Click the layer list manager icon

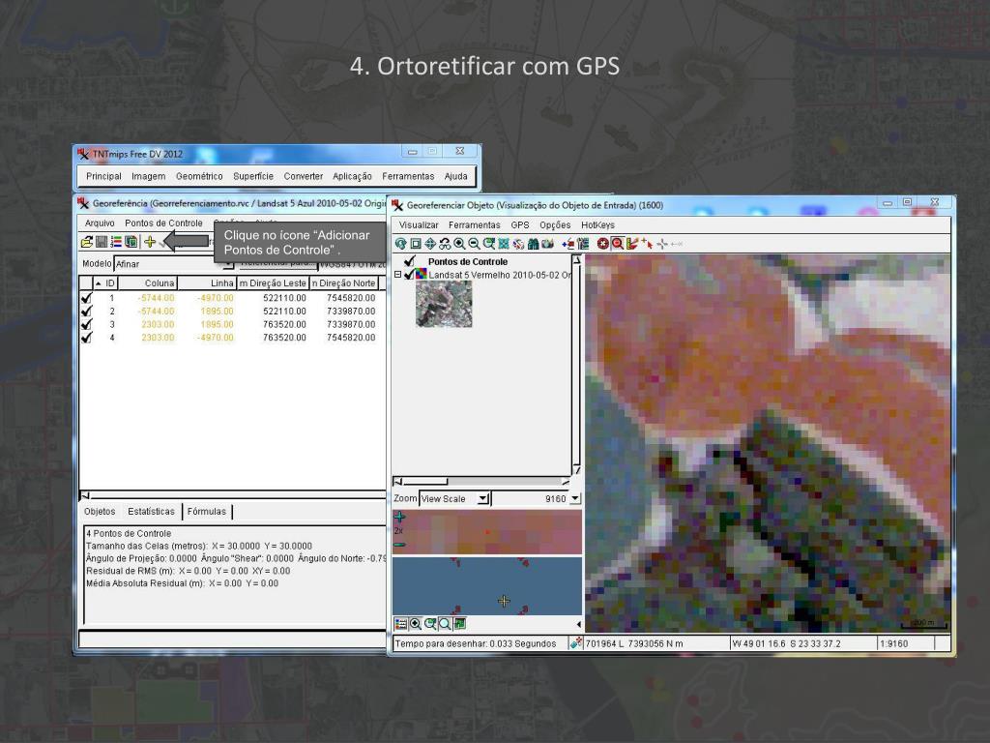pos(583,244)
